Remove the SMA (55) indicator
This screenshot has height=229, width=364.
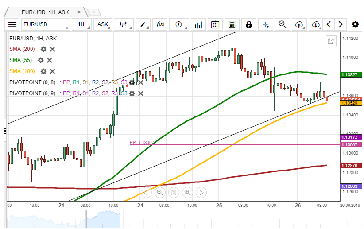[x=50, y=60]
